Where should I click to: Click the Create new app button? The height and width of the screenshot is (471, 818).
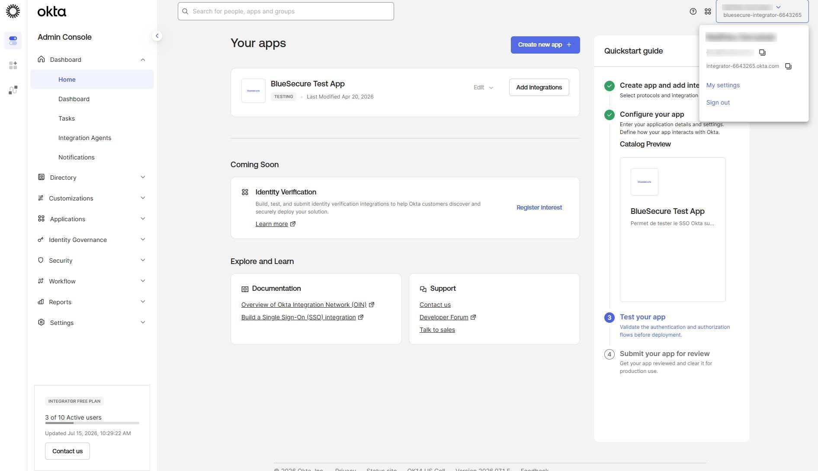pyautogui.click(x=545, y=45)
